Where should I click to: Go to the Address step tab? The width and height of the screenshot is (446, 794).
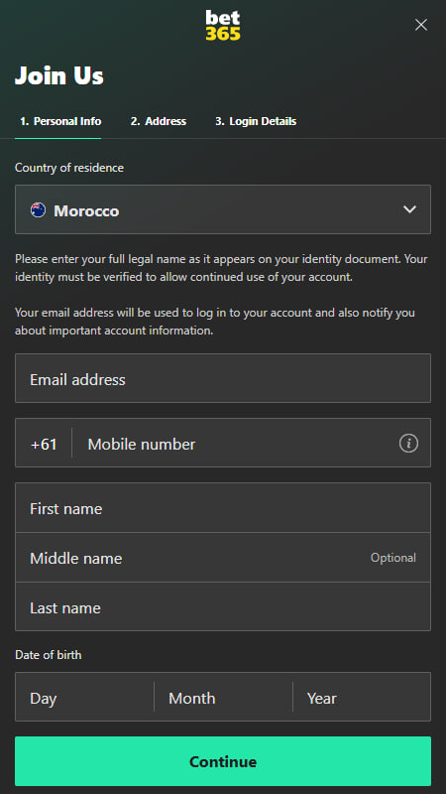click(x=159, y=121)
